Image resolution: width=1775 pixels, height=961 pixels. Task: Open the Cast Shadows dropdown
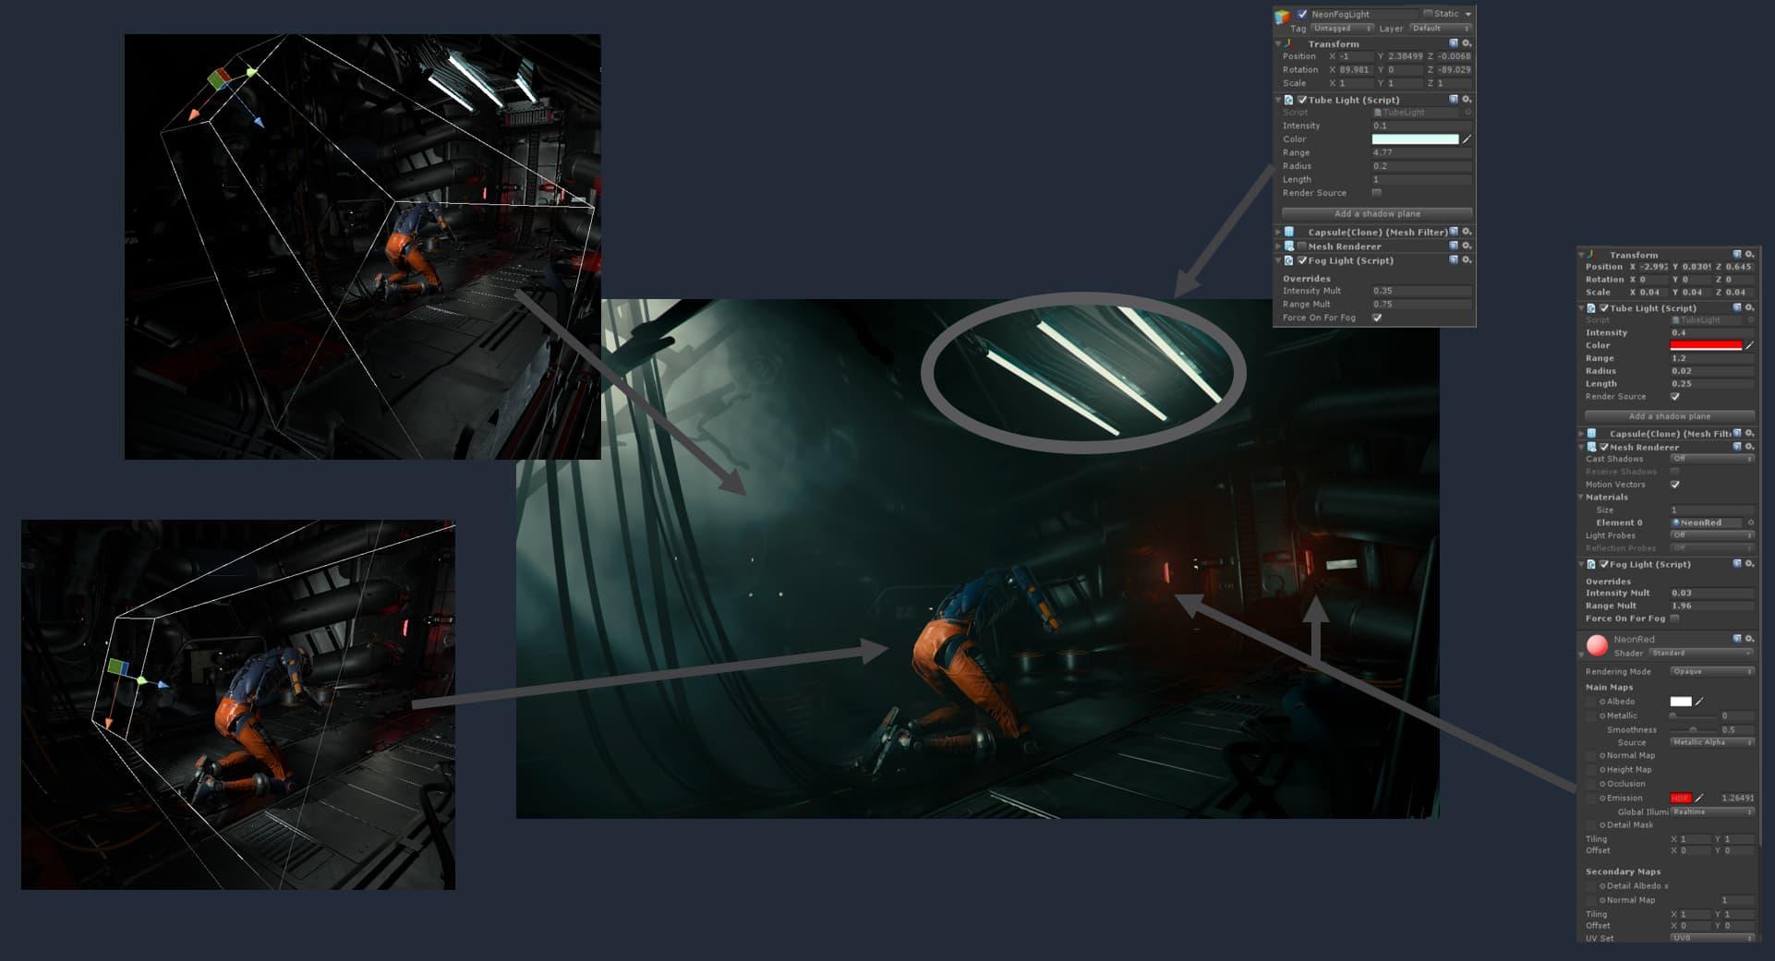point(1711,459)
